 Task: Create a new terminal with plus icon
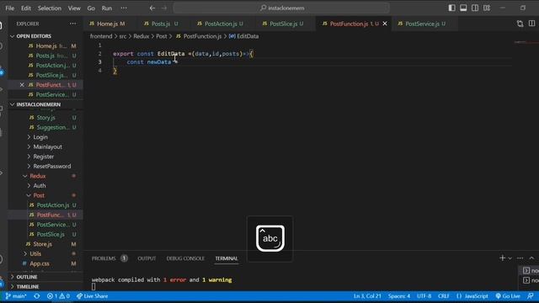(502, 258)
